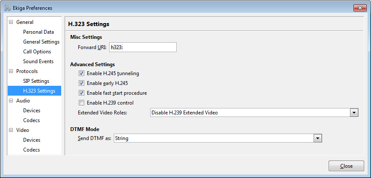Screen dimensions: 371x178
Task: Select Audio Devices entry
Action: point(32,111)
